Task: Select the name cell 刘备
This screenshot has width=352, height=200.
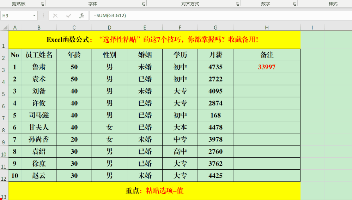Action: tap(39, 91)
